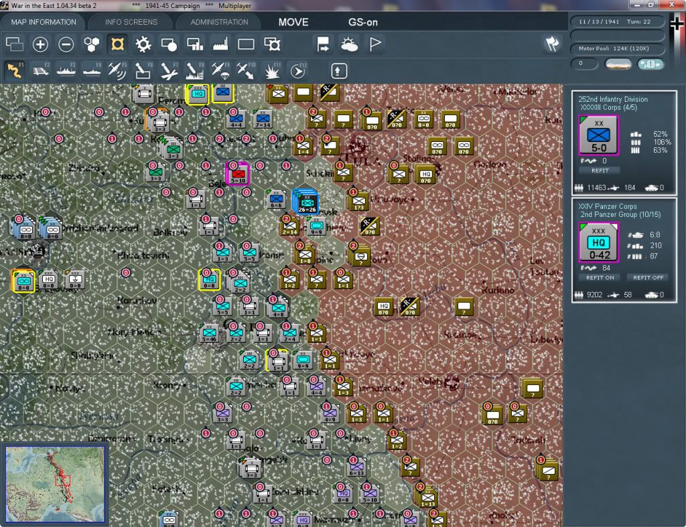Turn REFIT ON for XXIV Panzer Corps
The width and height of the screenshot is (686, 527).
600,278
